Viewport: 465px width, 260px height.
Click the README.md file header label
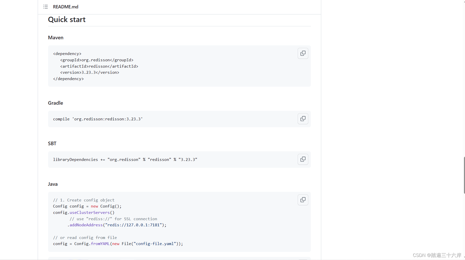tap(65, 7)
